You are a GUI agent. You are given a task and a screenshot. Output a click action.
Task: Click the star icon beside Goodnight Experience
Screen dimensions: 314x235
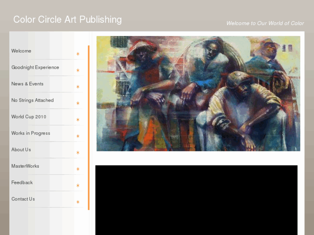pyautogui.click(x=78, y=70)
